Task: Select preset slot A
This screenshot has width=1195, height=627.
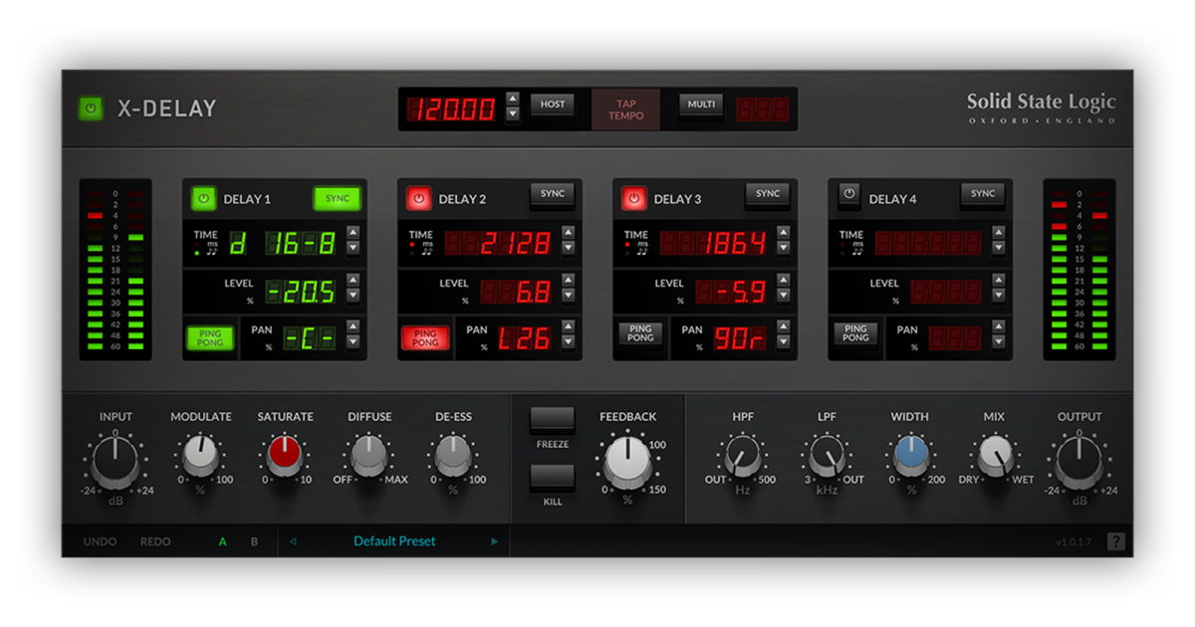Action: point(223,542)
